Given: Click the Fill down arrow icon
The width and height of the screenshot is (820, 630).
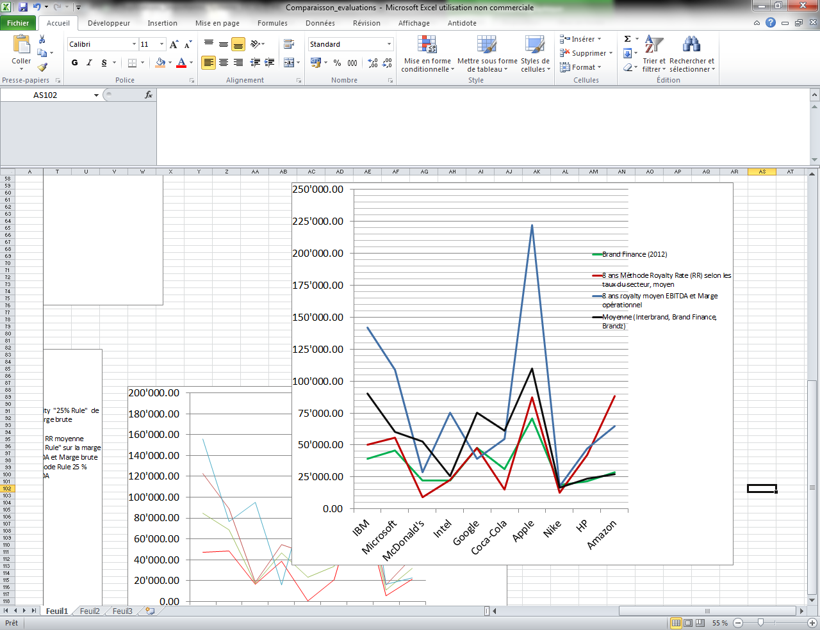Looking at the screenshot, I should pyautogui.click(x=628, y=53).
